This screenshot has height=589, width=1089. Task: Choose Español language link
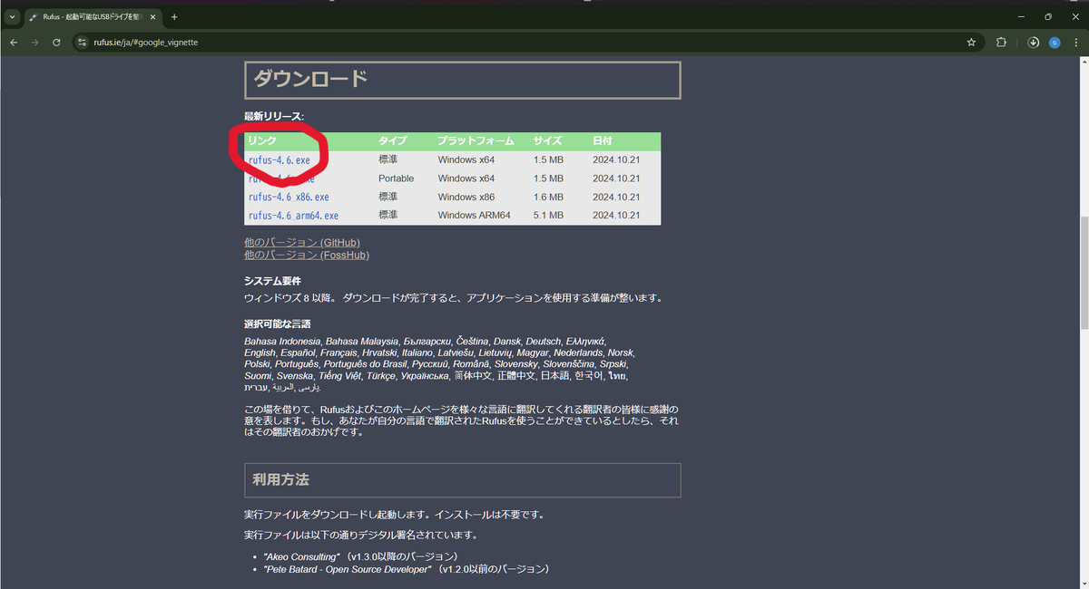coord(298,352)
